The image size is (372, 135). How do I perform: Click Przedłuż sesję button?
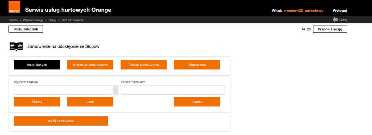coord(330,29)
